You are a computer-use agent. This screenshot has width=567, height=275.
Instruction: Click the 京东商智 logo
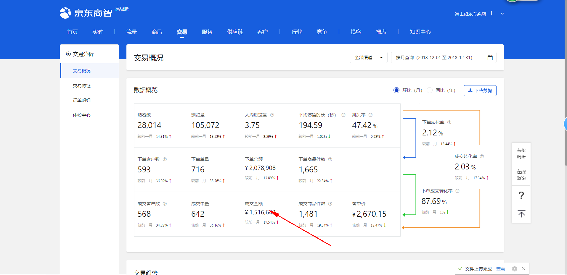pyautogui.click(x=86, y=13)
